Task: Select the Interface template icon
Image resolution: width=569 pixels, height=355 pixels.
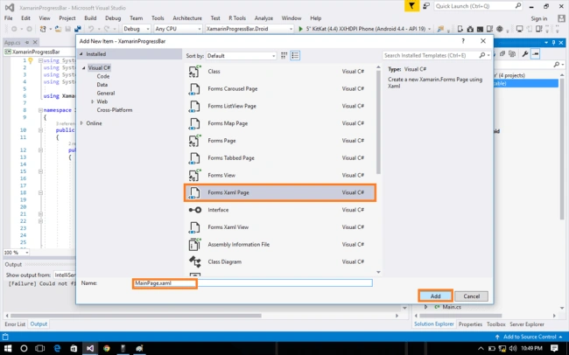Action: click(x=194, y=210)
